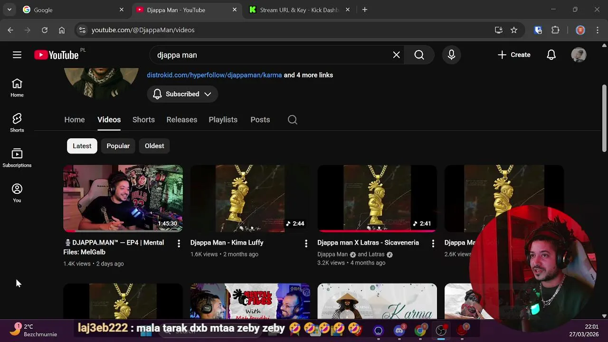Viewport: 608px width, 342px height.
Task: Close the Google browser tab
Action: 122,9
